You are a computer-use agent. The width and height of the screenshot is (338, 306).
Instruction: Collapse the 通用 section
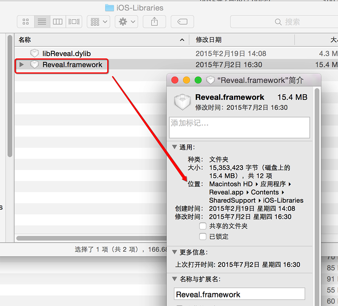[175, 147]
